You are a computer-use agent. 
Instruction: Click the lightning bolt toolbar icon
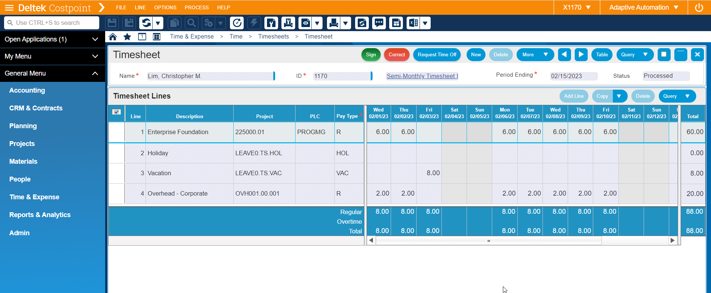[x=254, y=23]
